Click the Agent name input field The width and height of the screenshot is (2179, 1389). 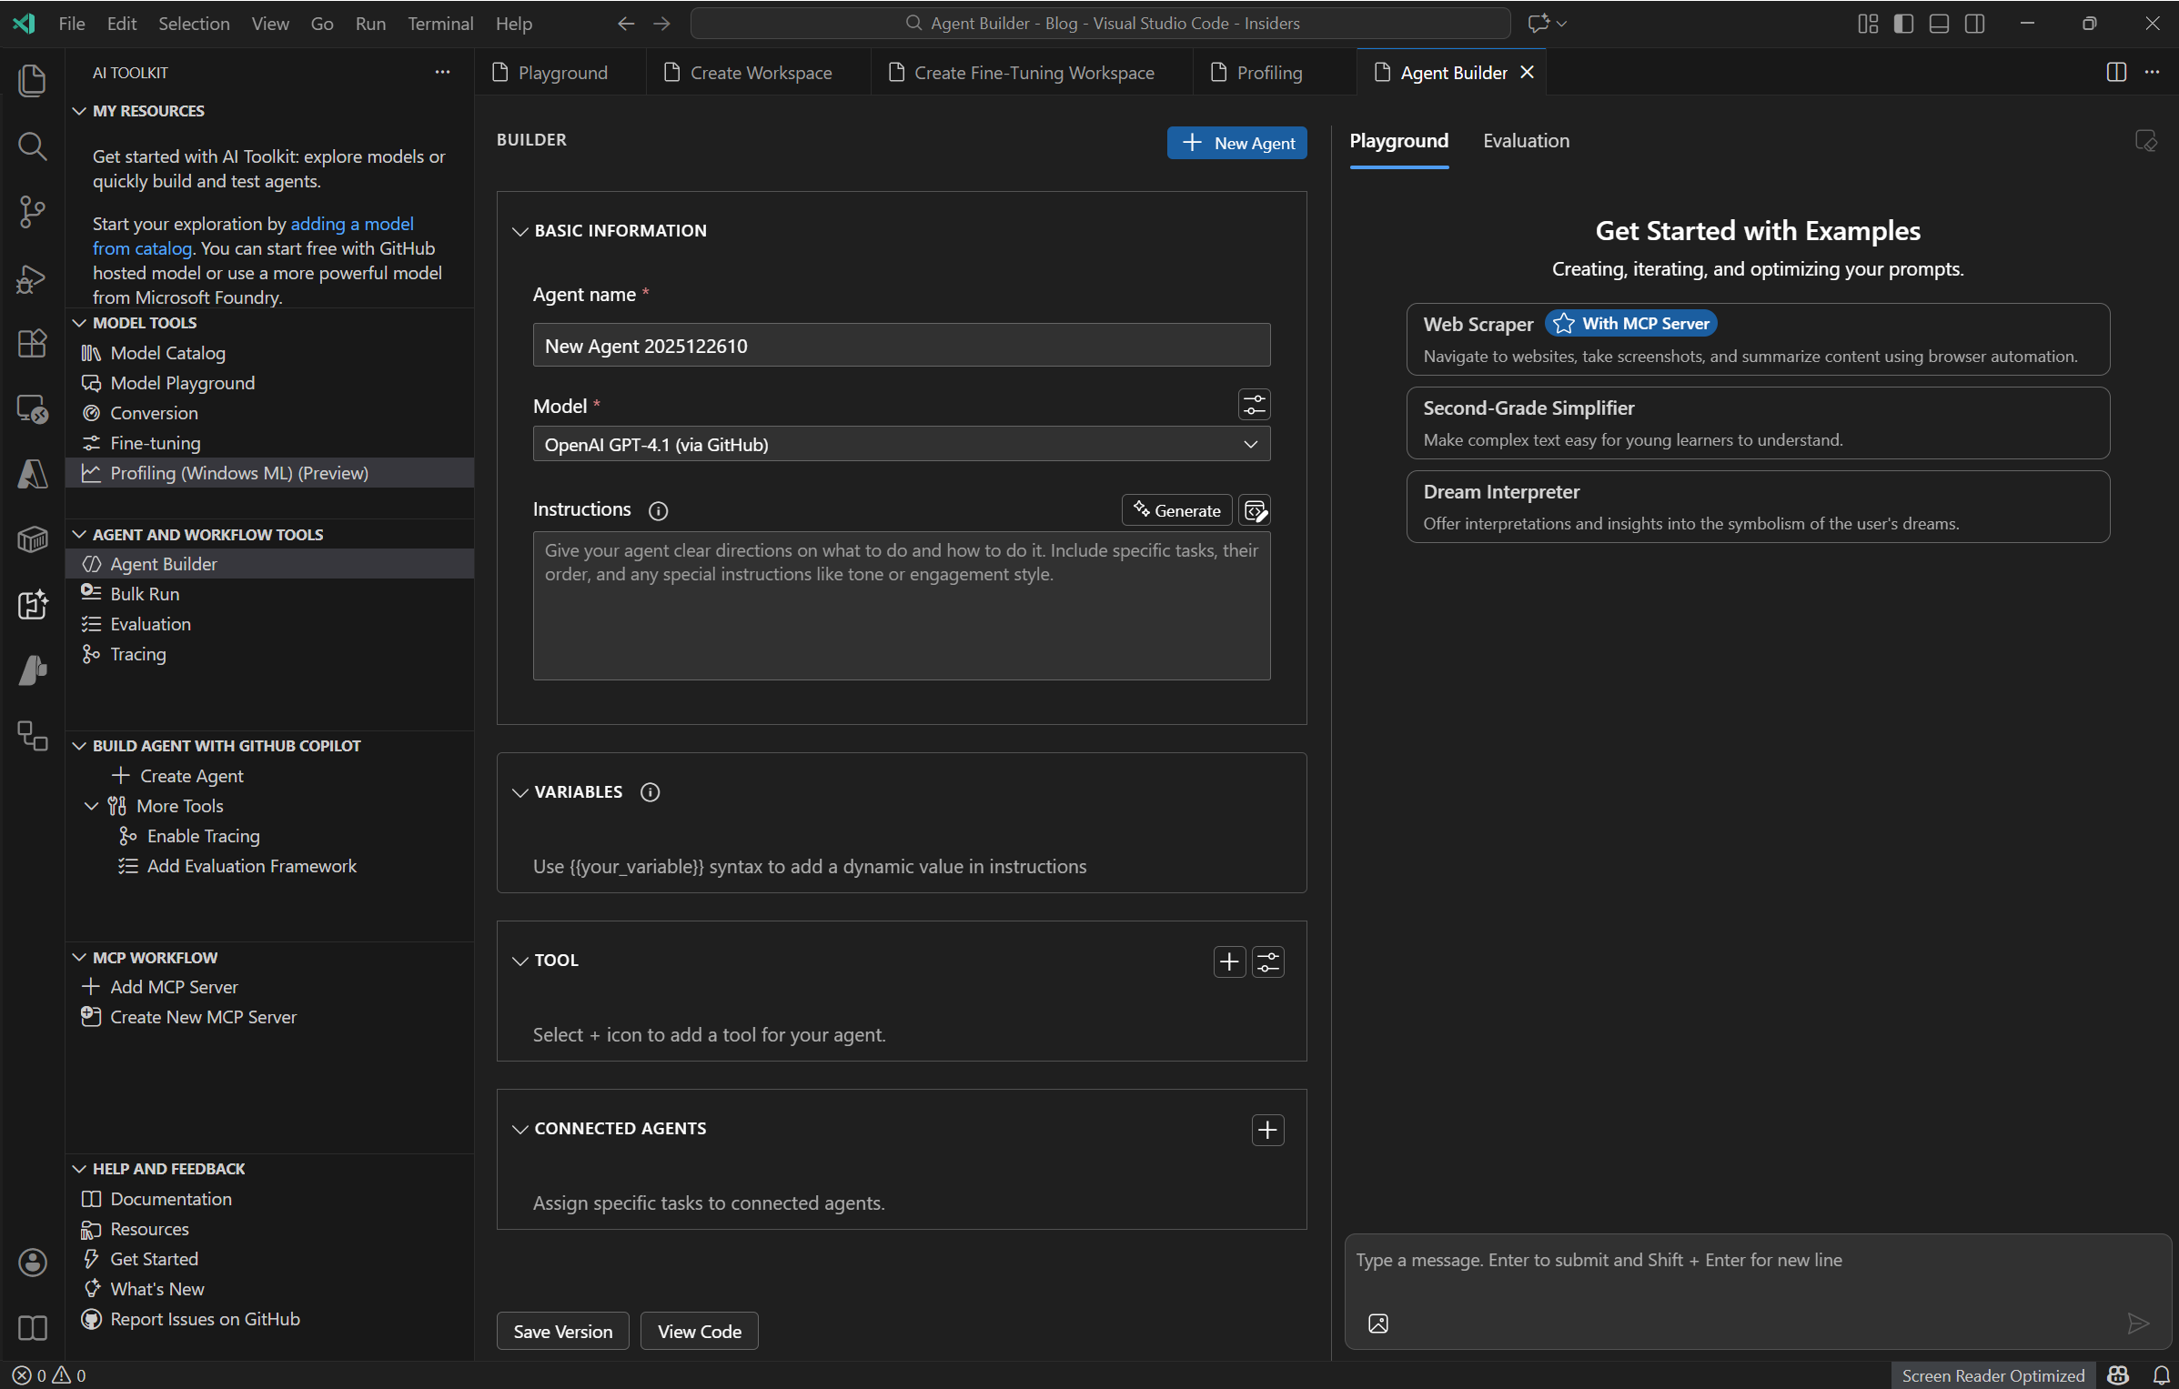pyautogui.click(x=901, y=346)
